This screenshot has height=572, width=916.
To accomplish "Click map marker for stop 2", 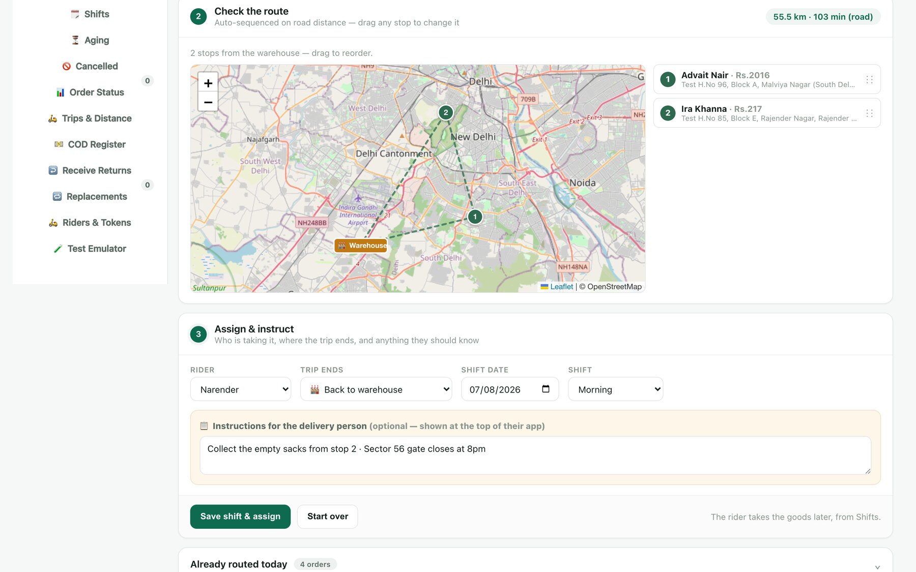I will 446,112.
